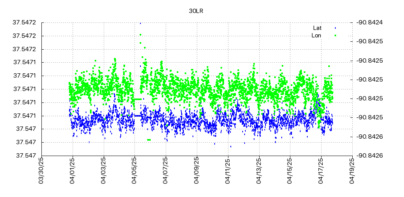Click the 04/03/25 x-axis date label

tap(104, 171)
